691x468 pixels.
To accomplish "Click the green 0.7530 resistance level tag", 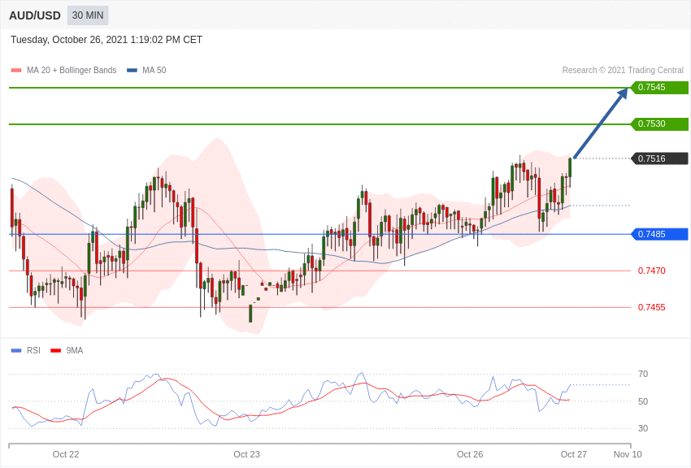I will (659, 123).
